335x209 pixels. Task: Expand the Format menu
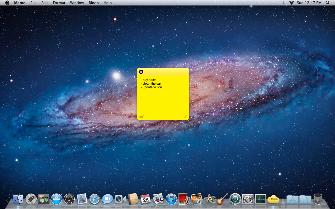point(59,3)
